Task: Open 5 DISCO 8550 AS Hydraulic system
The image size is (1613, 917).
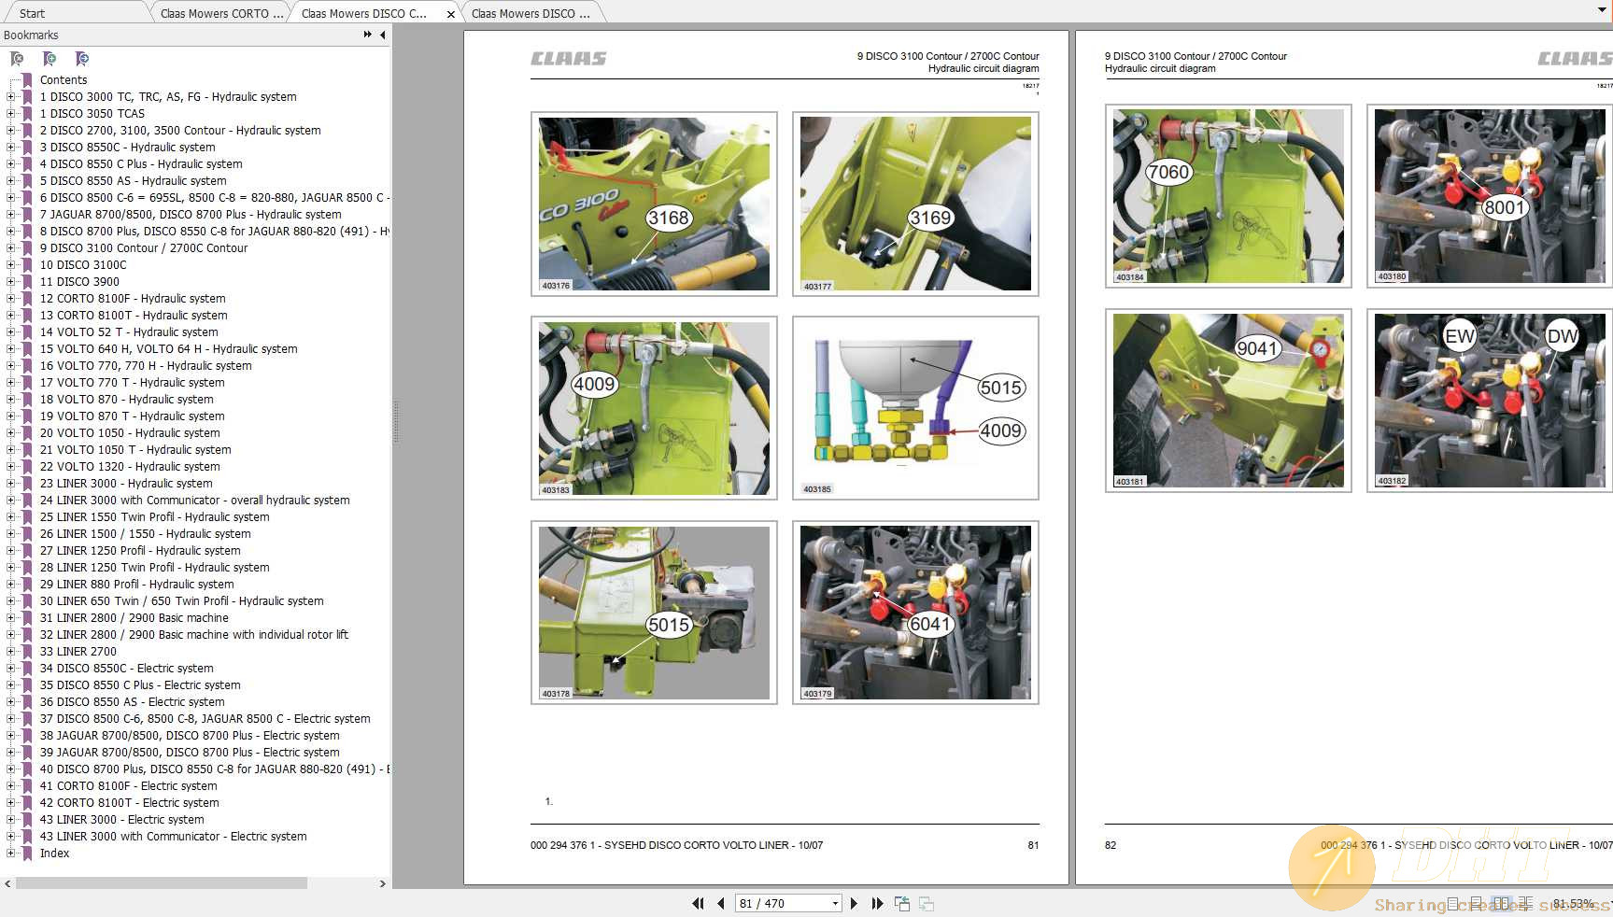Action: [x=134, y=181]
